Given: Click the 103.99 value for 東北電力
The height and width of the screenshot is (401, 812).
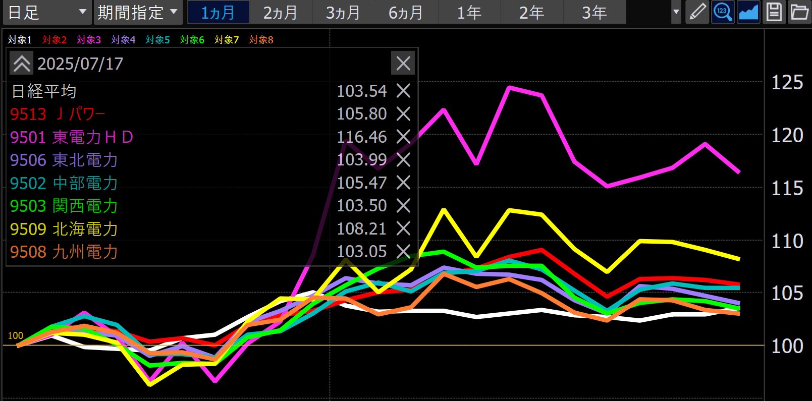Looking at the screenshot, I should 362,160.
